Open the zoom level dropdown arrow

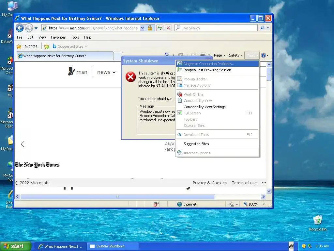[264, 204]
